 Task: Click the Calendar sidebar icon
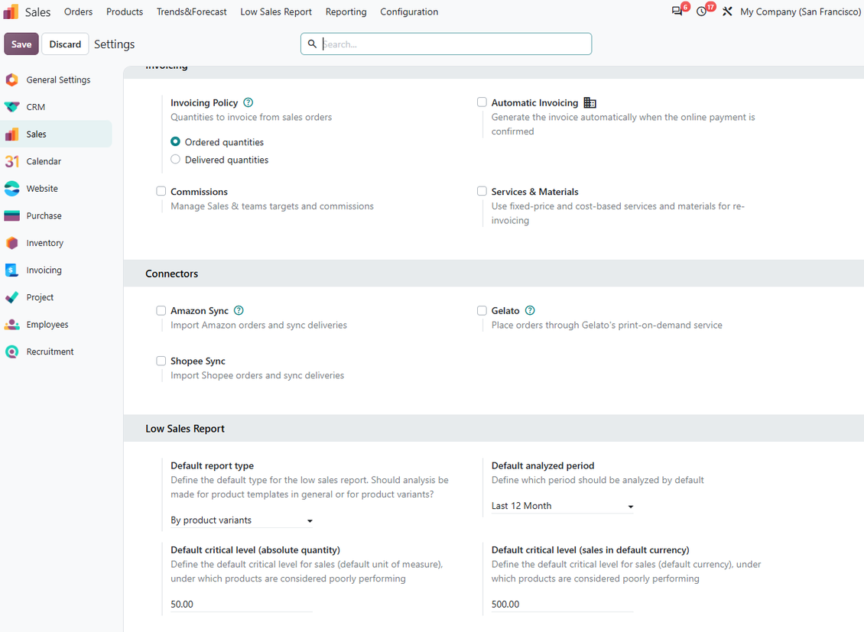[11, 161]
